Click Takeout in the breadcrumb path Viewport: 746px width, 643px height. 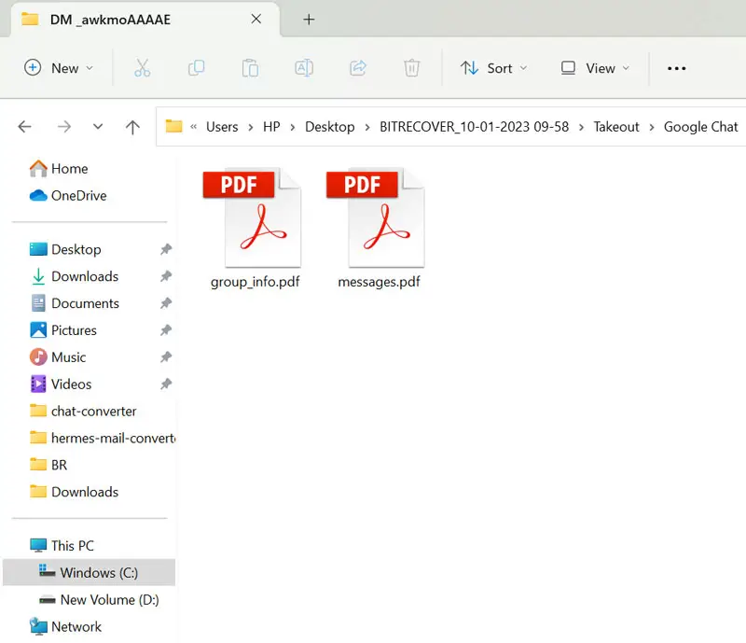[616, 127]
